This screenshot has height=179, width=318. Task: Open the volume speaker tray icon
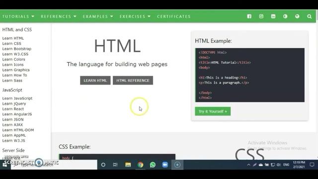click(279, 165)
